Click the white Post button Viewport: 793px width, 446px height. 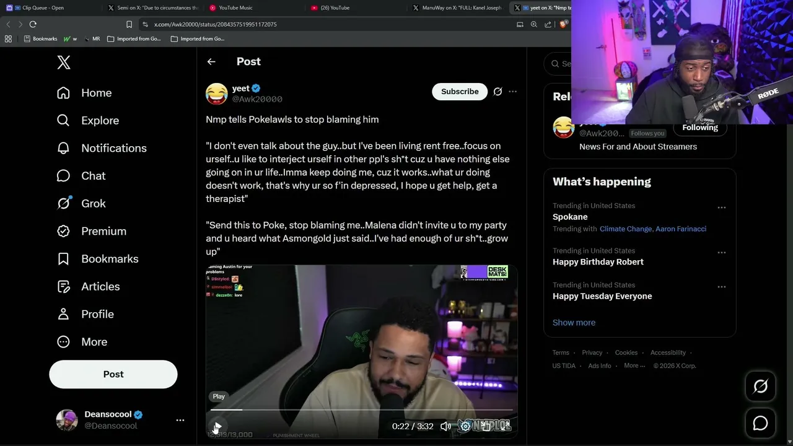pyautogui.click(x=113, y=374)
